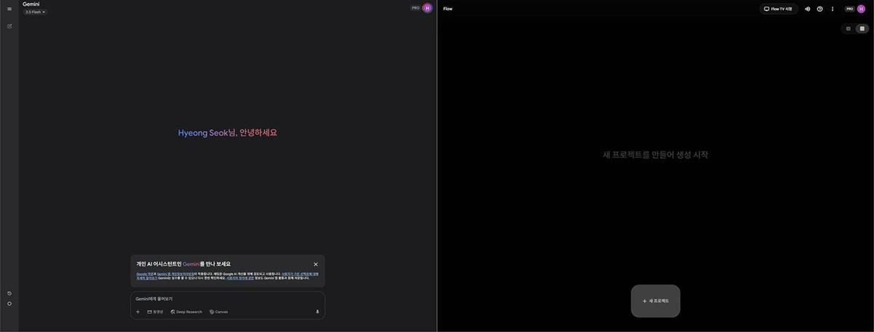
Task: Open Gemini account avatar menu
Action: (x=428, y=8)
